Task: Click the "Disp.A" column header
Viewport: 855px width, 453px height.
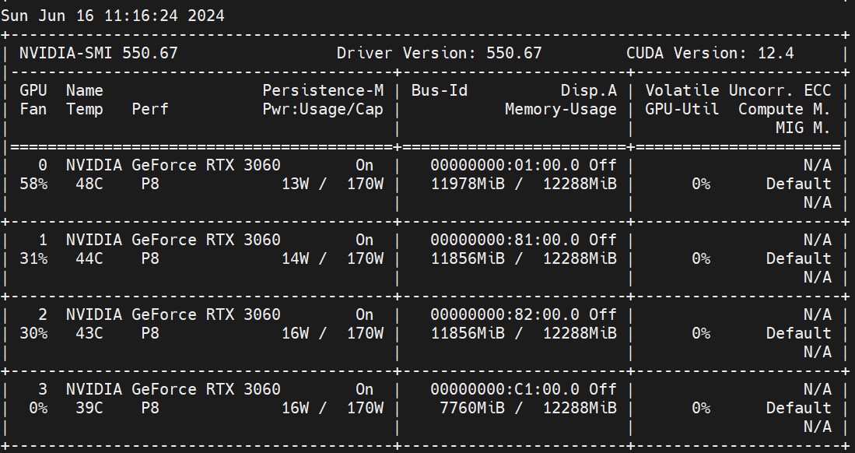Action: pos(589,90)
